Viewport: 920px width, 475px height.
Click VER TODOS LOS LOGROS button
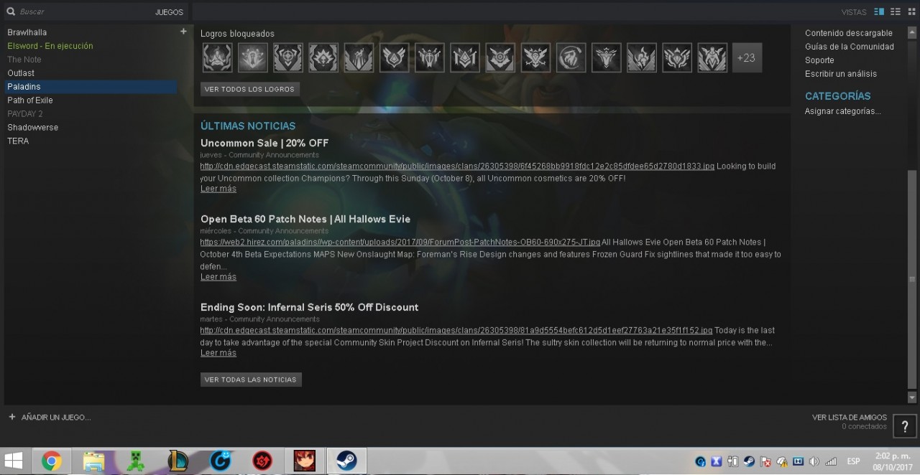click(x=249, y=89)
